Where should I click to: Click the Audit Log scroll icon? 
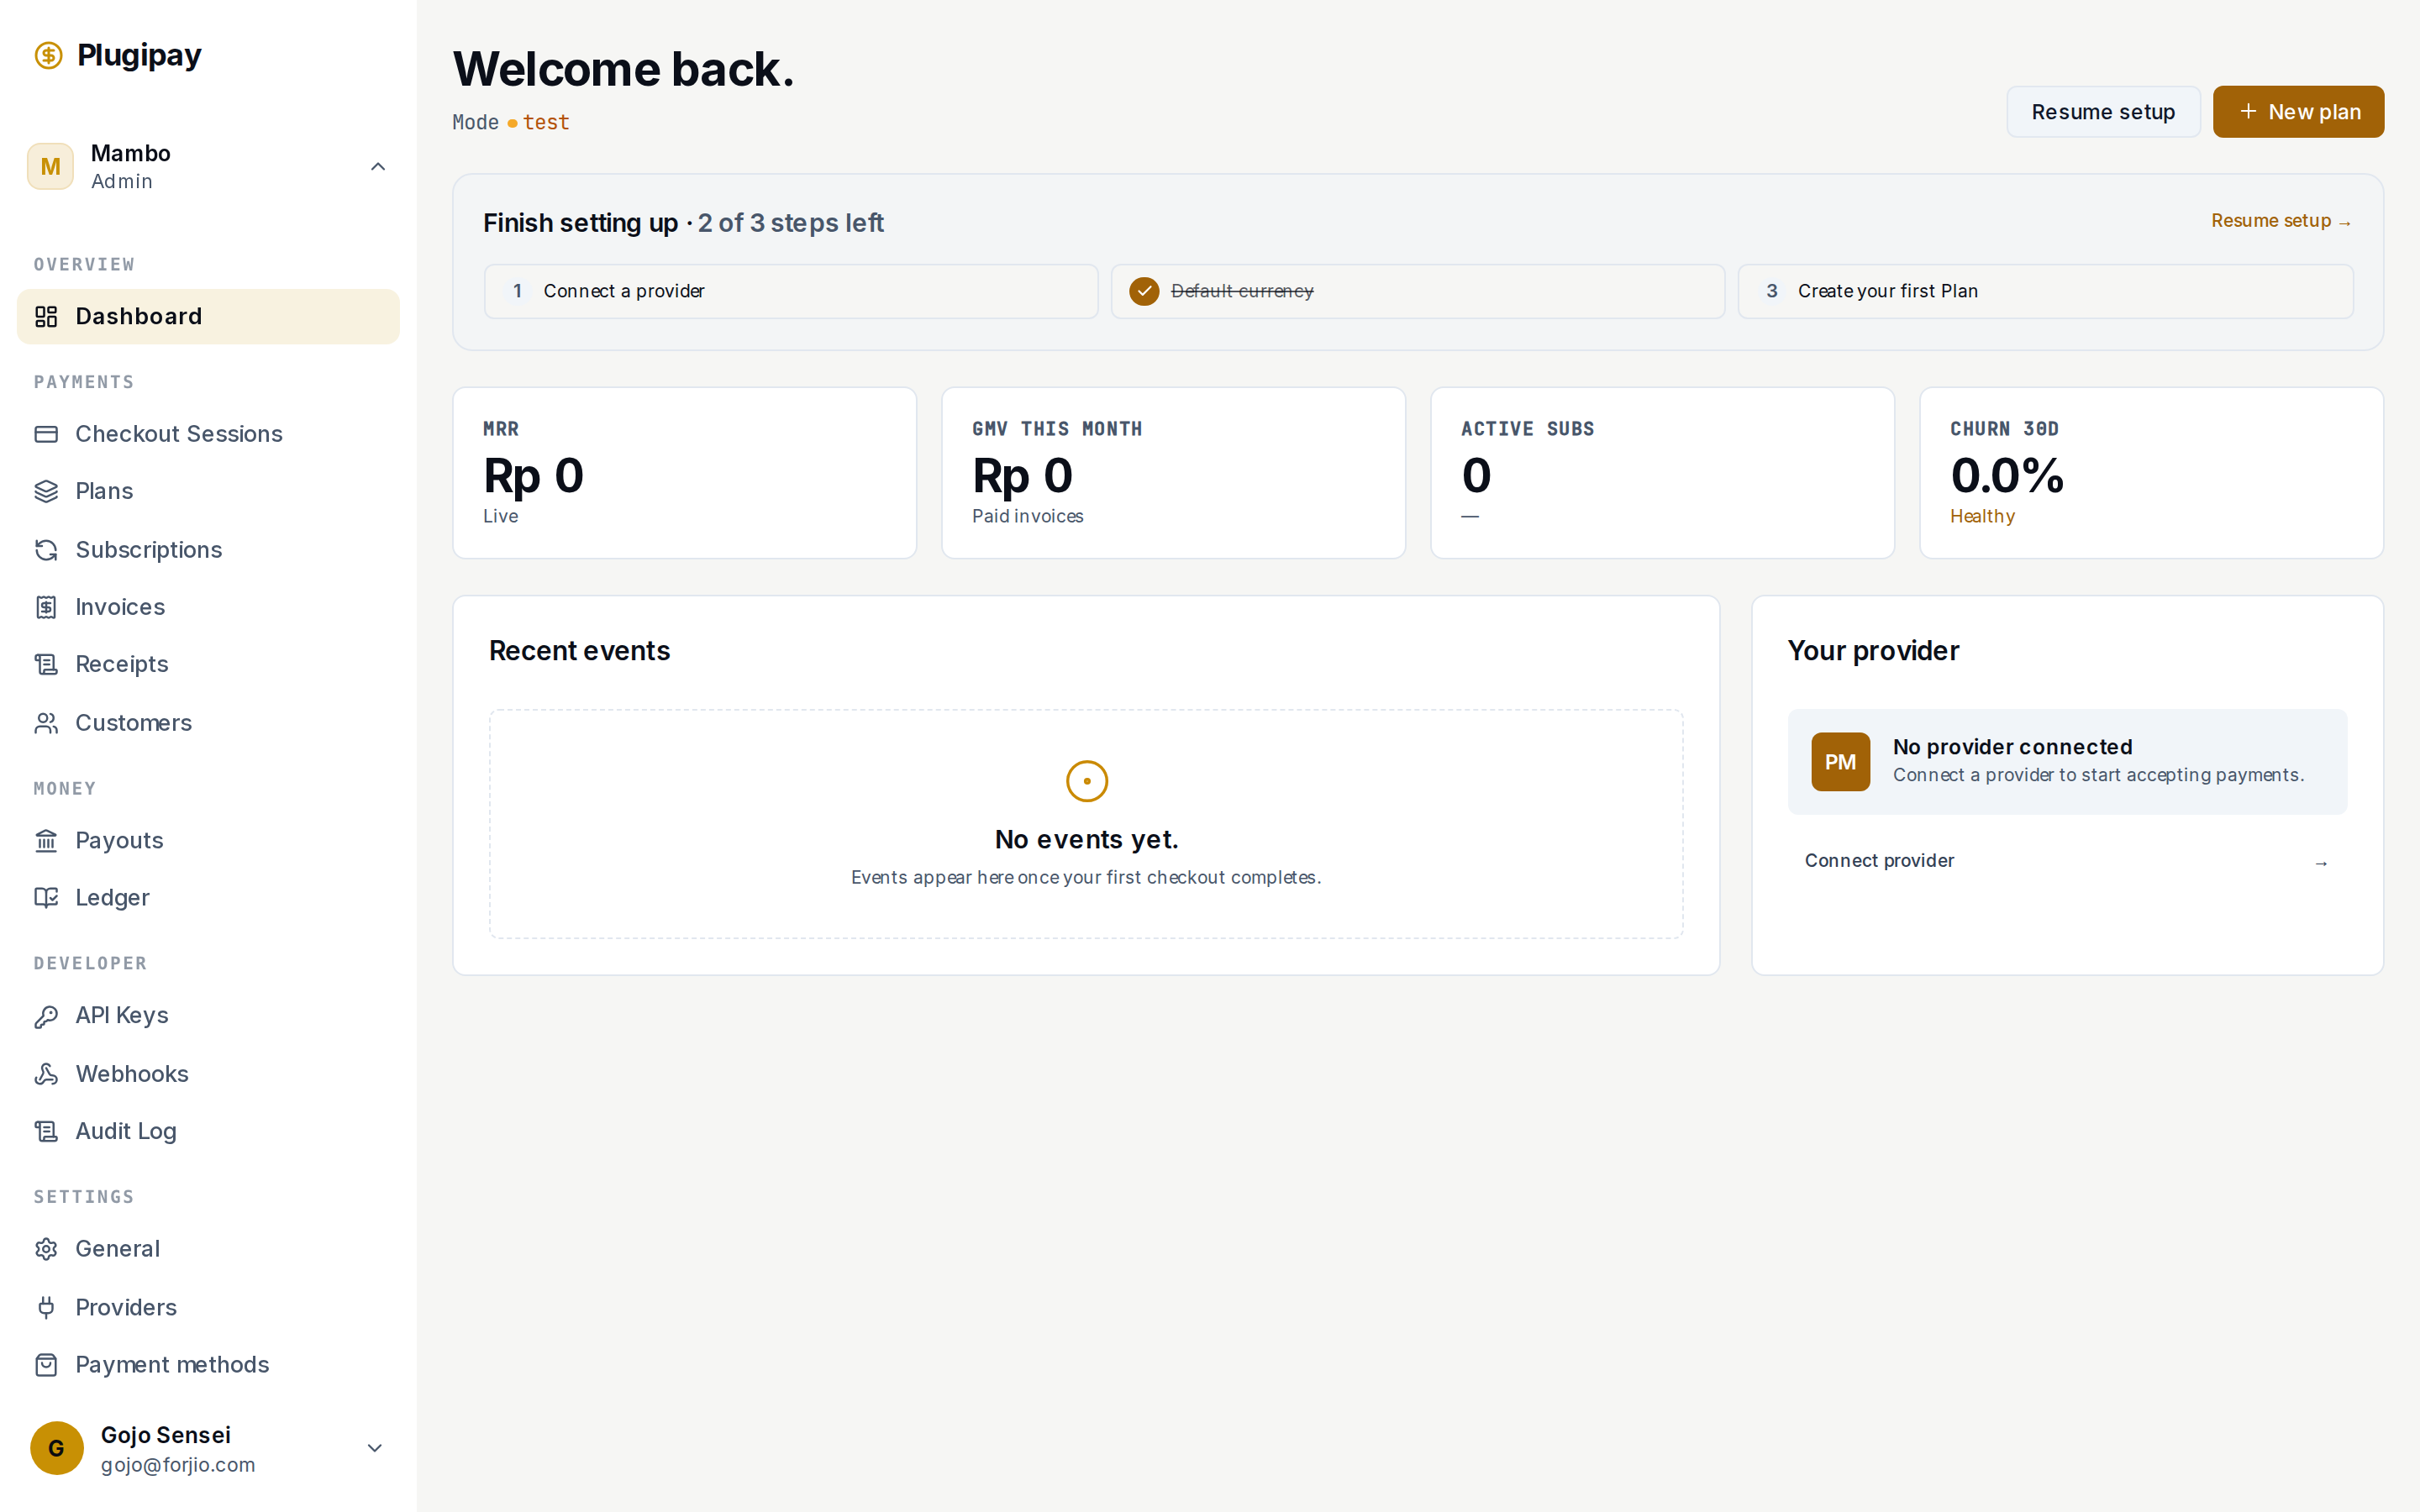[x=46, y=1131]
